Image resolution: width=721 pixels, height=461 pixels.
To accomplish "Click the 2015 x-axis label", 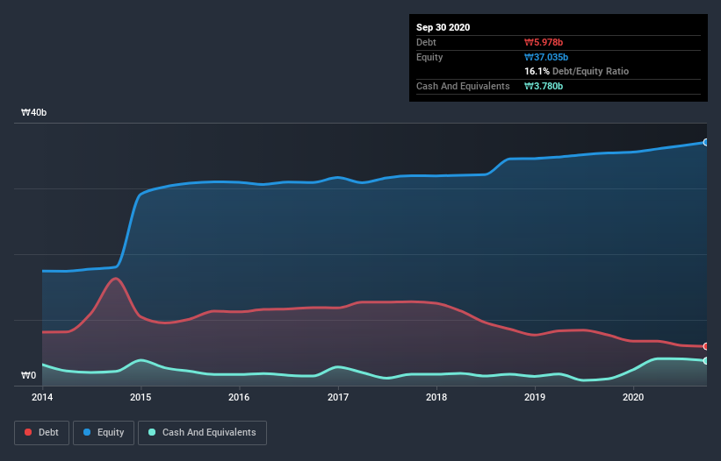I will point(141,397).
